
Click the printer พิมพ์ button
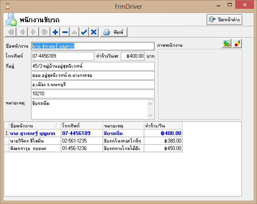[x=114, y=32]
